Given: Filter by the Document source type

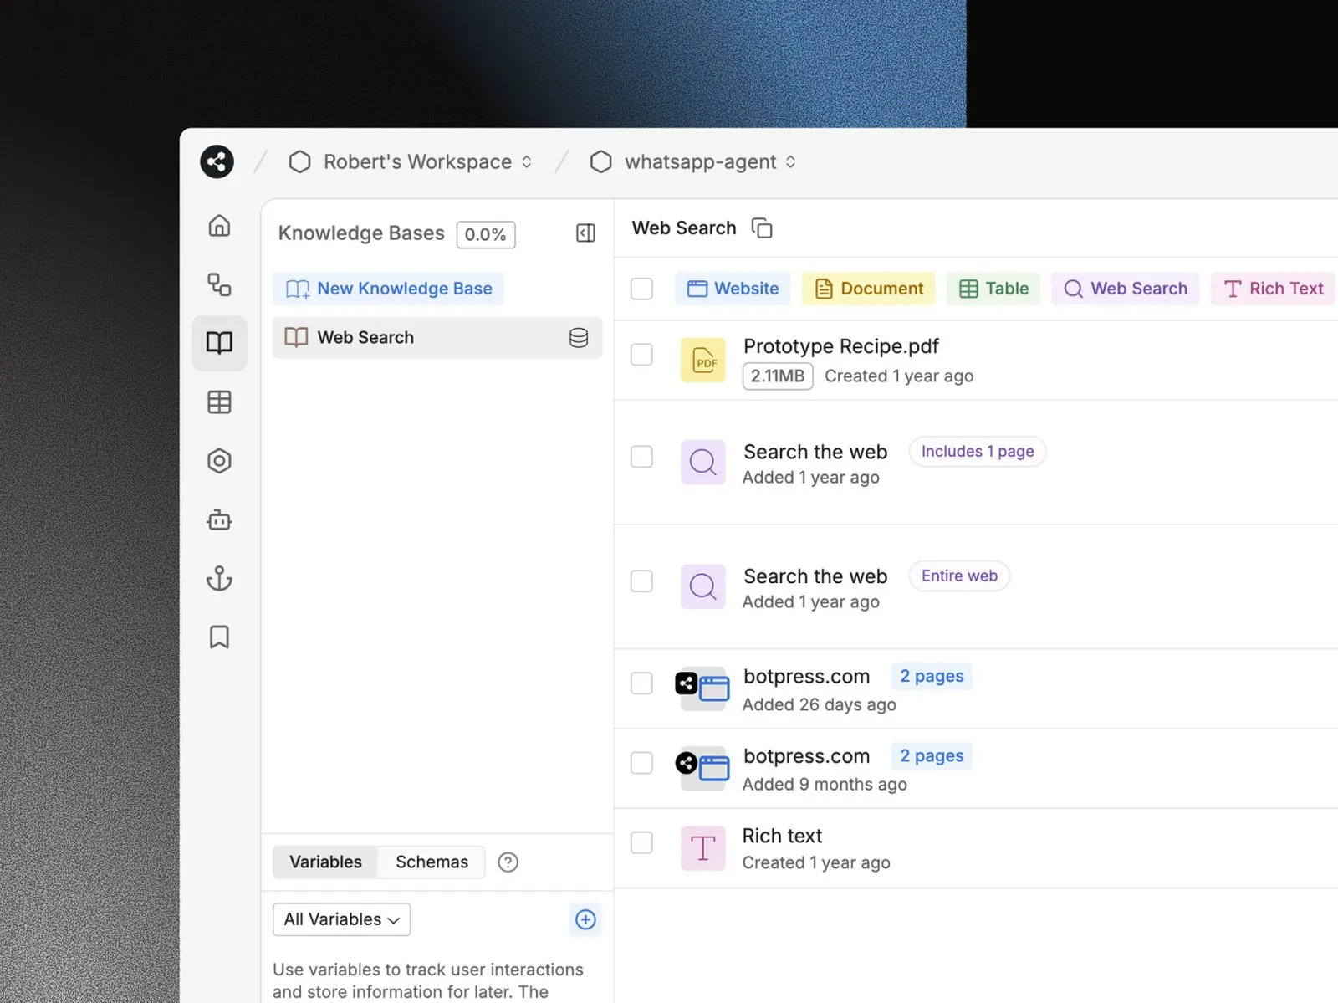Looking at the screenshot, I should pyautogui.click(x=868, y=289).
